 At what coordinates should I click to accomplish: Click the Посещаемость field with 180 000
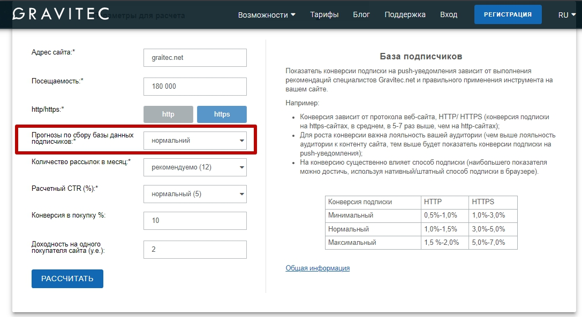tap(195, 87)
